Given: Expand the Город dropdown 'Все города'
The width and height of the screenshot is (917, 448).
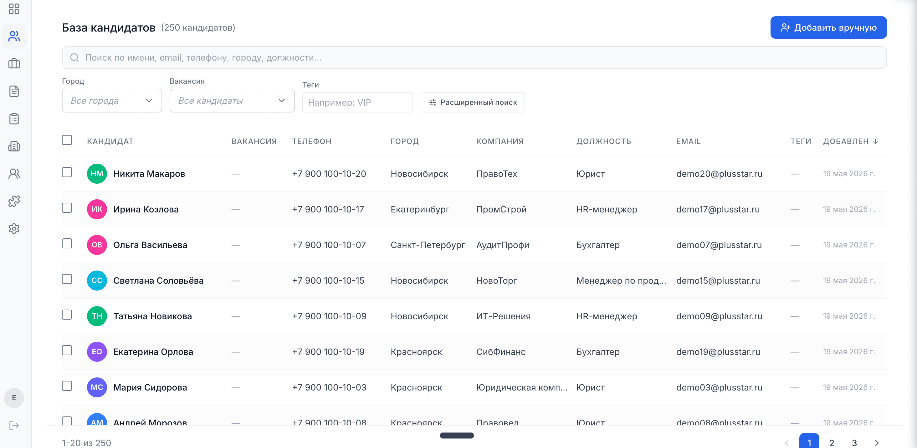Looking at the screenshot, I should pyautogui.click(x=112, y=101).
